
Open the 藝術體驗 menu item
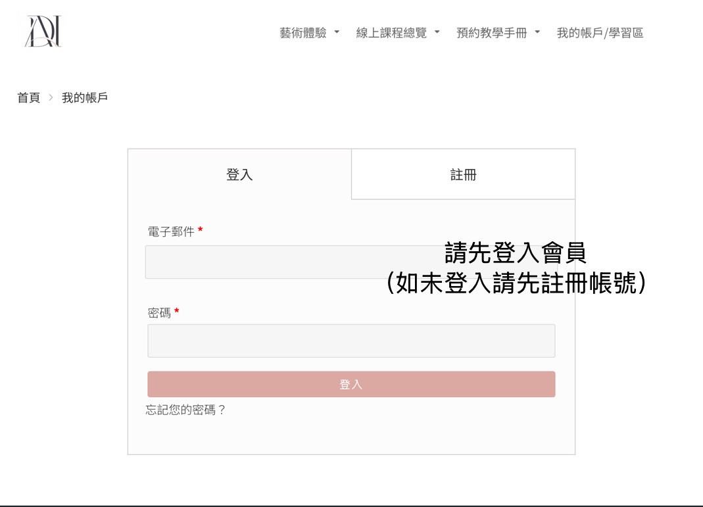point(303,33)
